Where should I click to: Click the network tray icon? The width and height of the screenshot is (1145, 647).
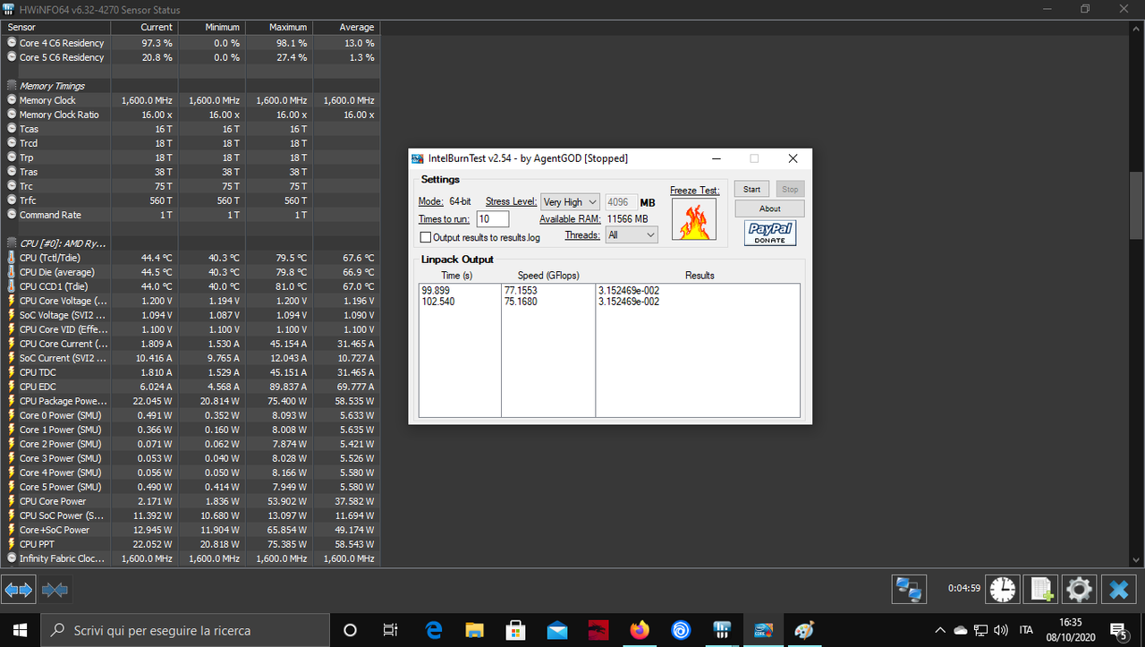[980, 630]
